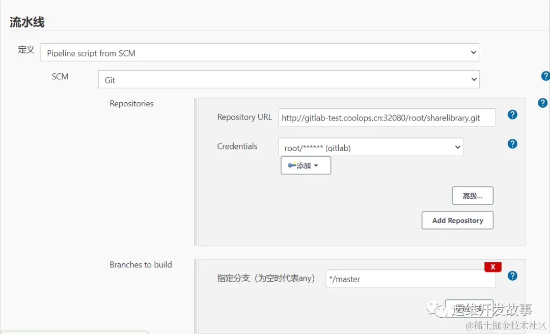Viewport: 550px width, 334px height.
Task: Focus the Repository URL input field
Action: [x=387, y=117]
